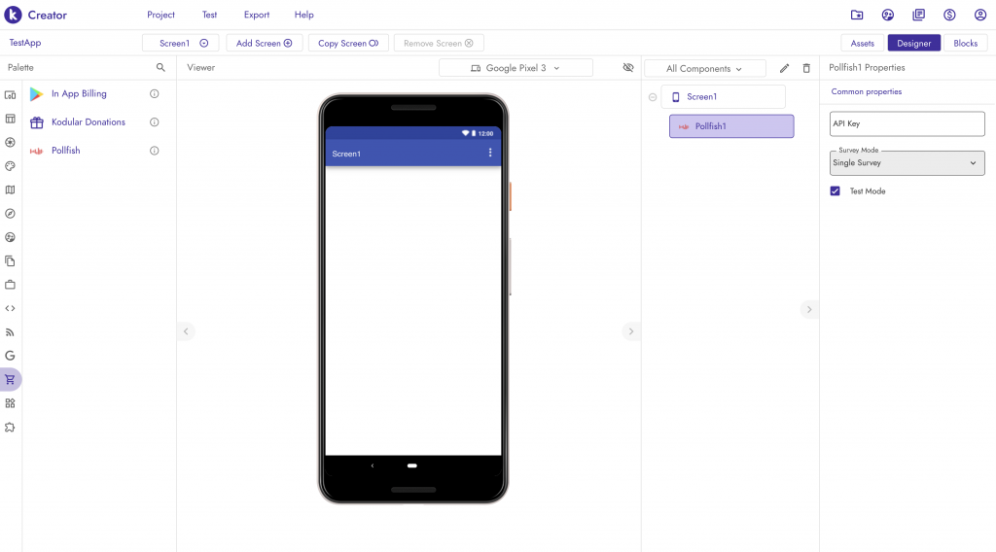Image resolution: width=996 pixels, height=552 pixels.
Task: Collapse the properties panel arrow
Action: coord(809,310)
